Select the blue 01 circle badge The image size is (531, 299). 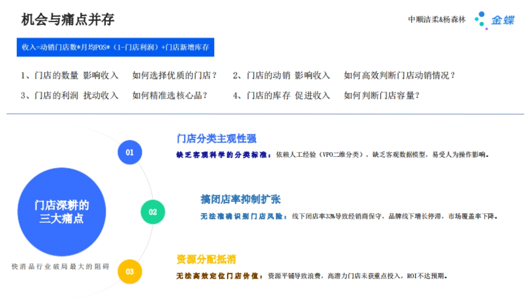point(130,152)
